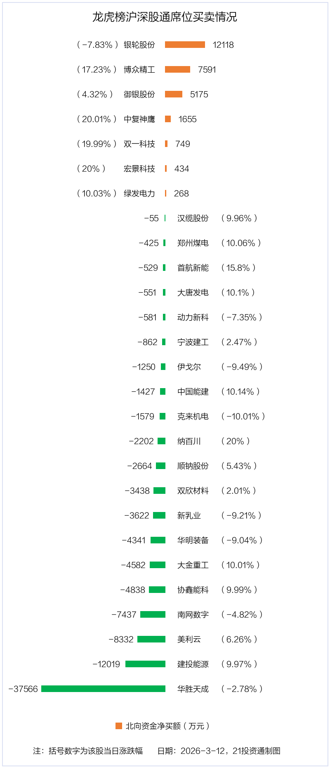330x768 pixels.
Task: Select the 南网数字 green bar
Action: point(153,614)
